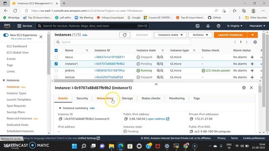Open the Meenakshi account menu
269x151 pixels.
[x=257, y=26]
